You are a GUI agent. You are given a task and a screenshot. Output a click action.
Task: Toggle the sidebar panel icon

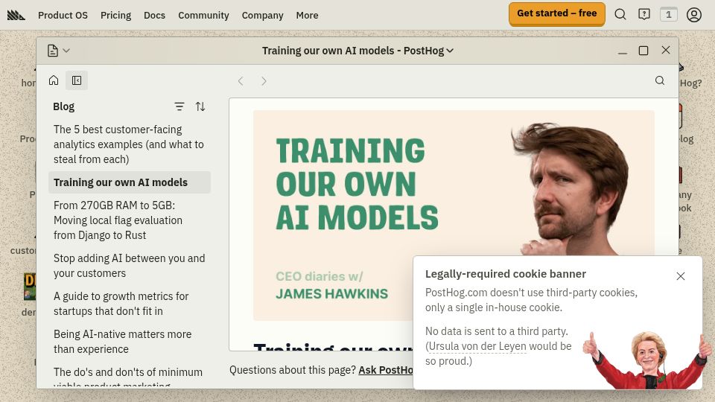pyautogui.click(x=77, y=80)
